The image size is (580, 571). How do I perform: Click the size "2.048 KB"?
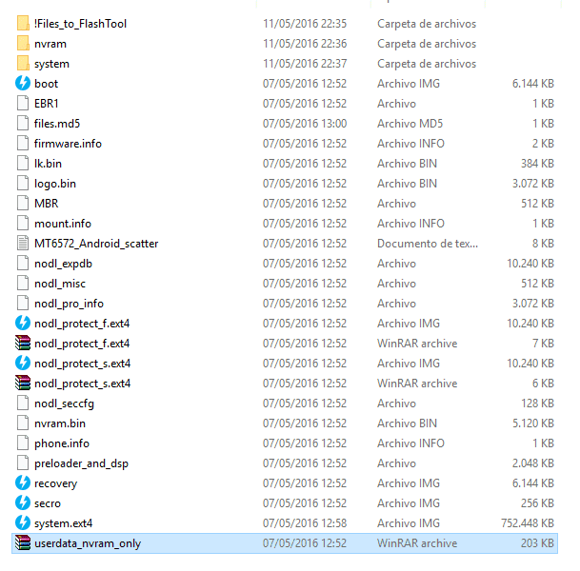pyautogui.click(x=533, y=463)
